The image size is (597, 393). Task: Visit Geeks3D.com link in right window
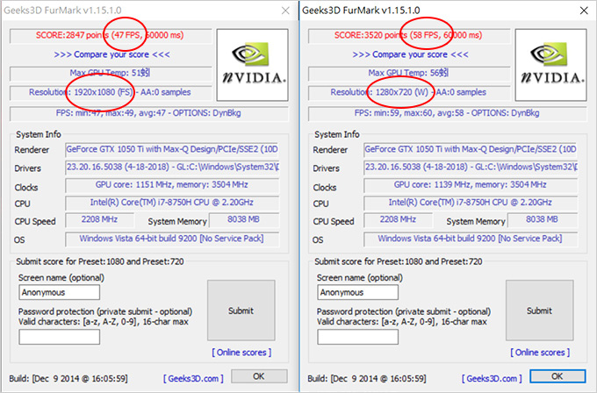point(492,379)
